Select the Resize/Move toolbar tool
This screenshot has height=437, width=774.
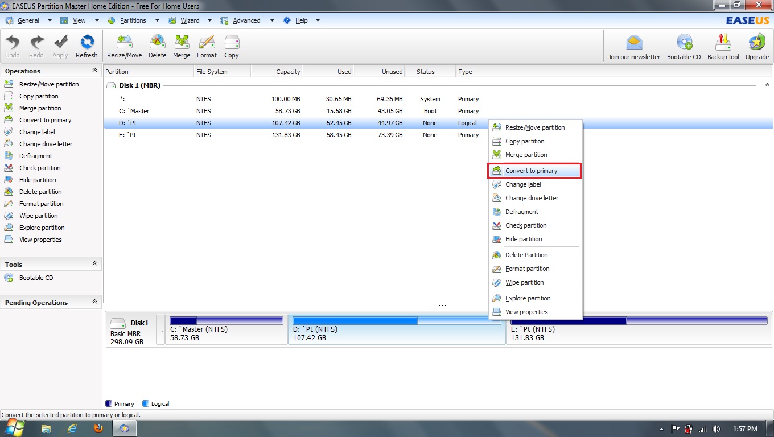coord(125,47)
